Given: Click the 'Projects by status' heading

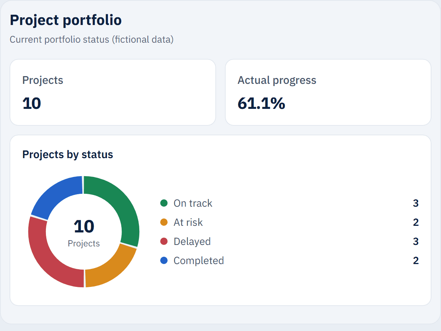Looking at the screenshot, I should click(68, 154).
